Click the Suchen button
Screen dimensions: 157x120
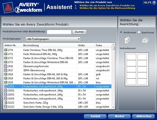point(79,32)
